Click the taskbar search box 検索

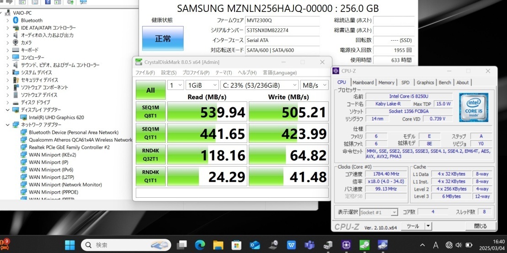[x=126, y=245]
